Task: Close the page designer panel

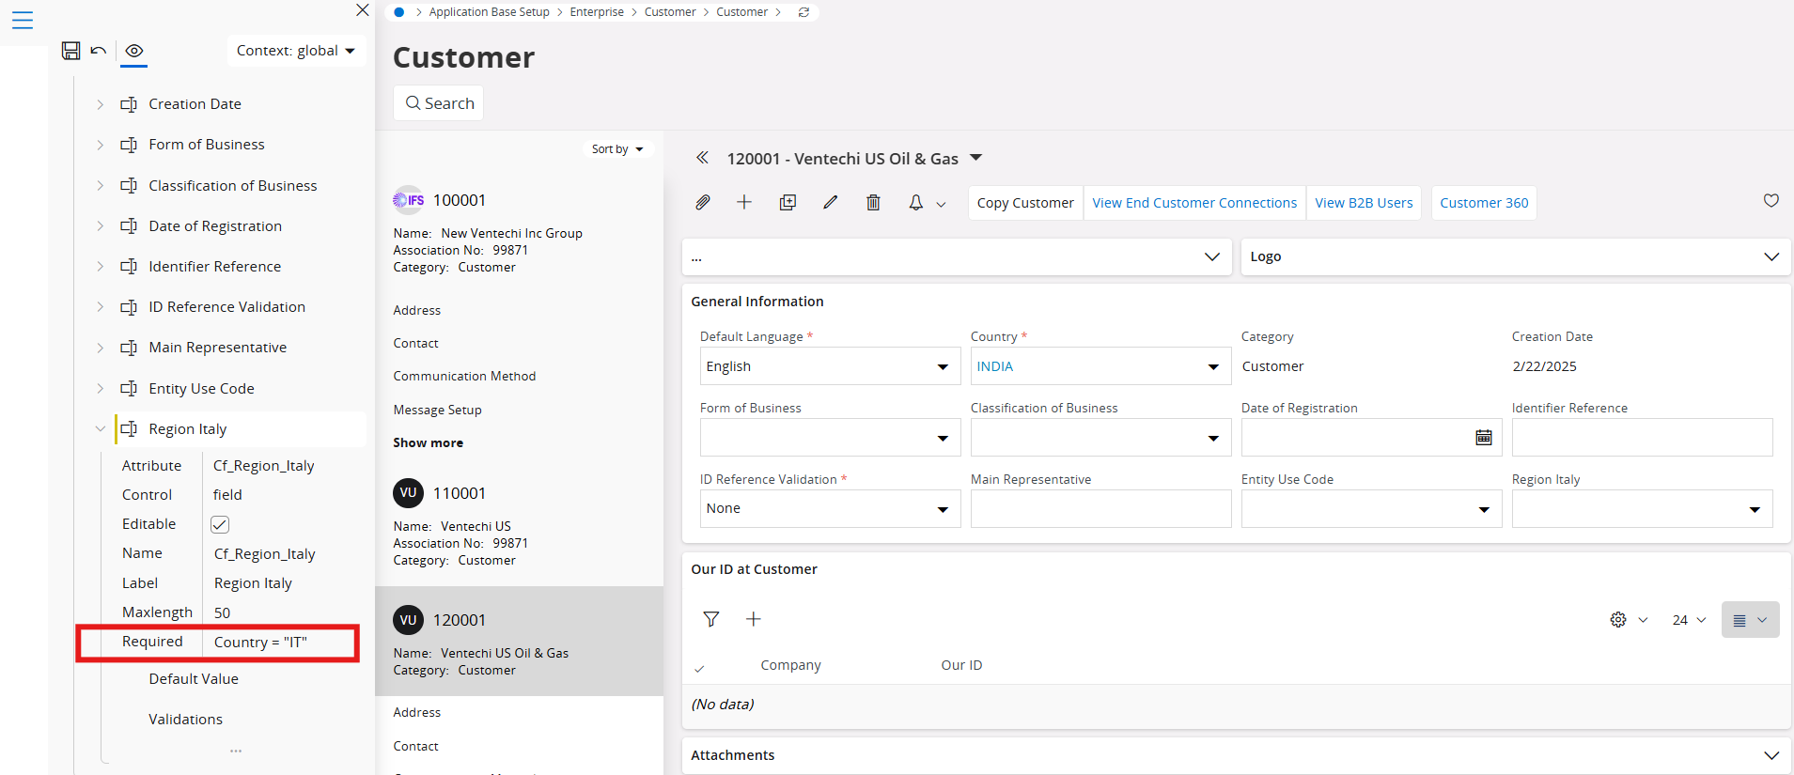Action: (363, 10)
